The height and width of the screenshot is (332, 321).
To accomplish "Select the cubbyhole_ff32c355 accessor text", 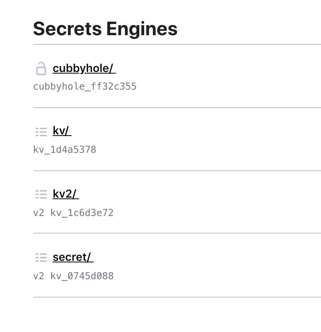I will click(x=85, y=86).
